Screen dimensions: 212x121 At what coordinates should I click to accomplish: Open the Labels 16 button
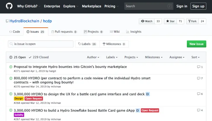pos(87,44)
